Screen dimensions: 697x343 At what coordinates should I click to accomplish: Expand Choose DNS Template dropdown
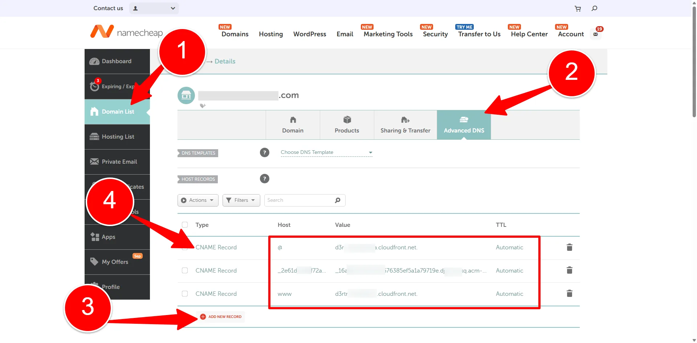(x=326, y=152)
